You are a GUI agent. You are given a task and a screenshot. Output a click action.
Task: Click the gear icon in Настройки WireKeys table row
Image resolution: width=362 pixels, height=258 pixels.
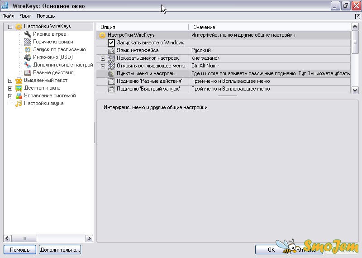[x=102, y=35]
